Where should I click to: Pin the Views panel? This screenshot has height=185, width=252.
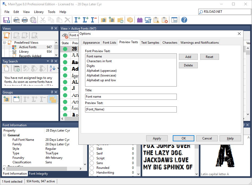click(x=52, y=28)
